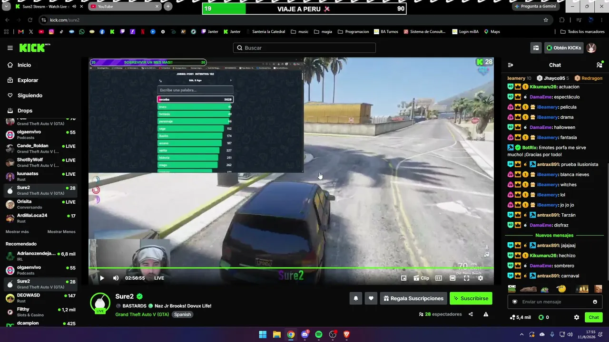Screen dimensions: 609x342
Task: Open Windows Start menu
Action: 263,334
